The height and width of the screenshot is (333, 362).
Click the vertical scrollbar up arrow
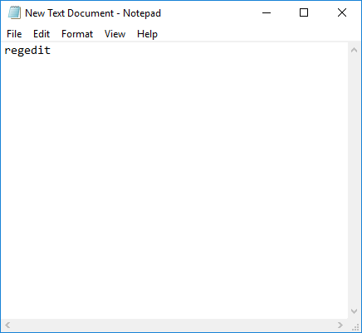point(354,50)
